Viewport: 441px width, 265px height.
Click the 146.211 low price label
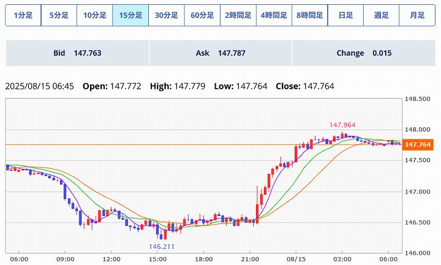162,247
